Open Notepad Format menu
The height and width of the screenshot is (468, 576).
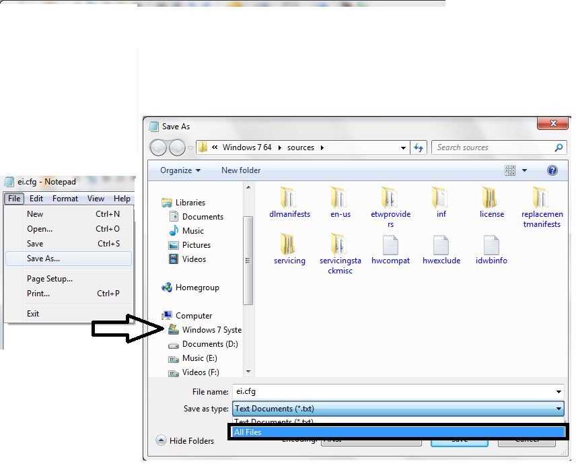(65, 199)
